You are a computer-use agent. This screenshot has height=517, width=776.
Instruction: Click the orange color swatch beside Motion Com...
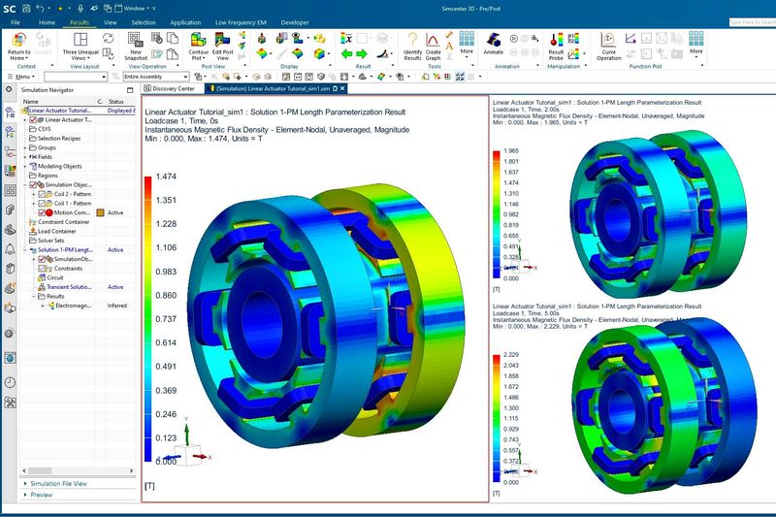[x=100, y=212]
